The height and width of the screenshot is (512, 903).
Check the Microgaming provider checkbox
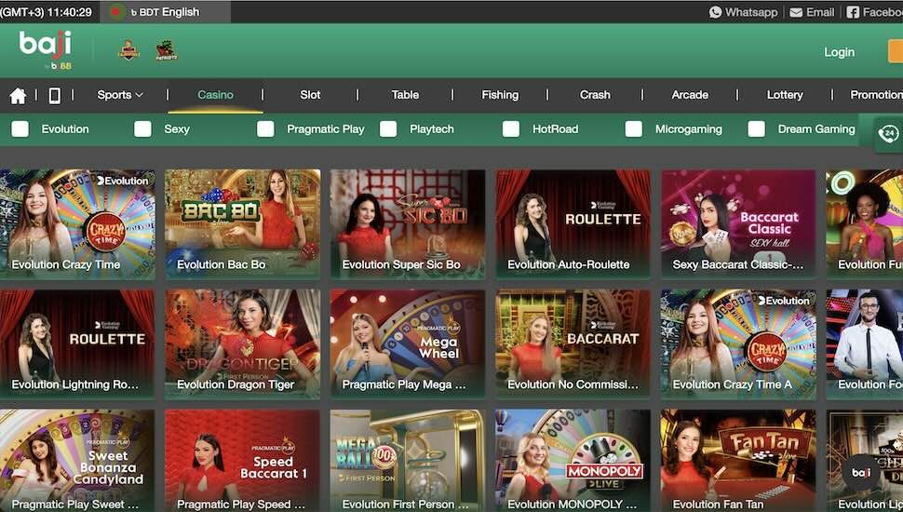click(633, 129)
